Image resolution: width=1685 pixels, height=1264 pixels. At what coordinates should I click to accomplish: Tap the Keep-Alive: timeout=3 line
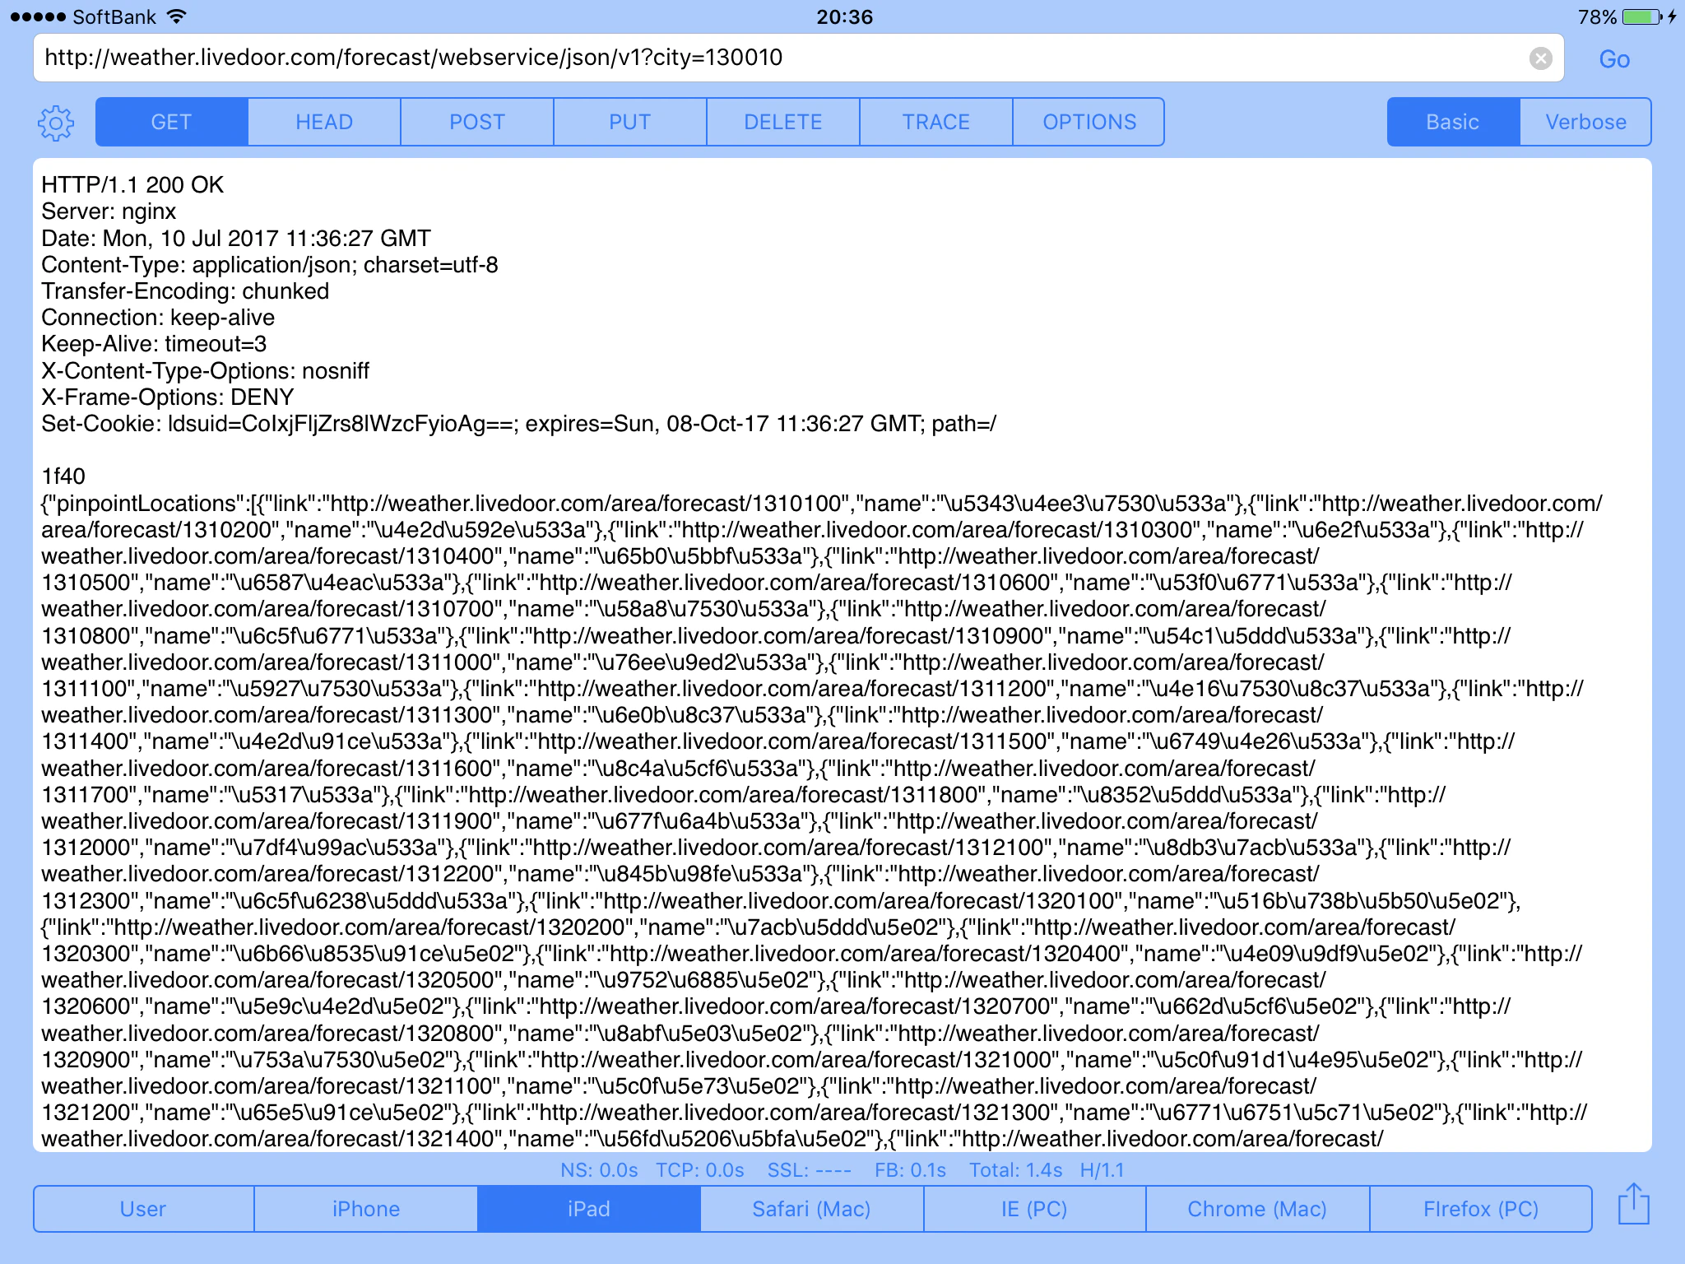click(154, 344)
